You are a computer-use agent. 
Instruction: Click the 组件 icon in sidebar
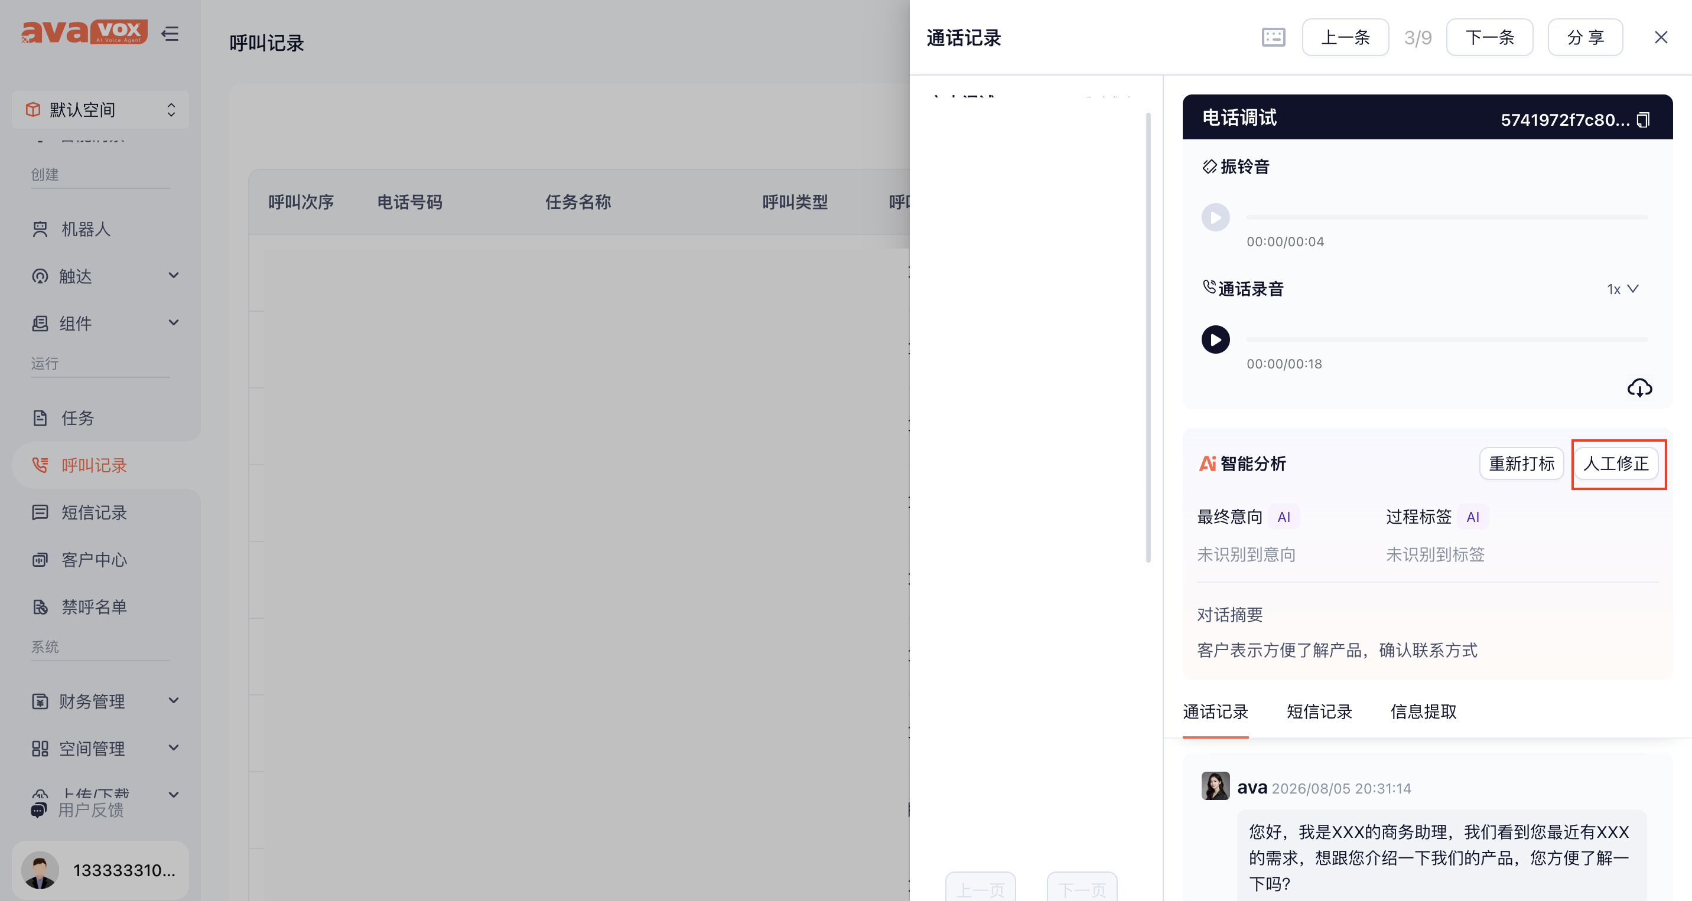[x=40, y=324]
